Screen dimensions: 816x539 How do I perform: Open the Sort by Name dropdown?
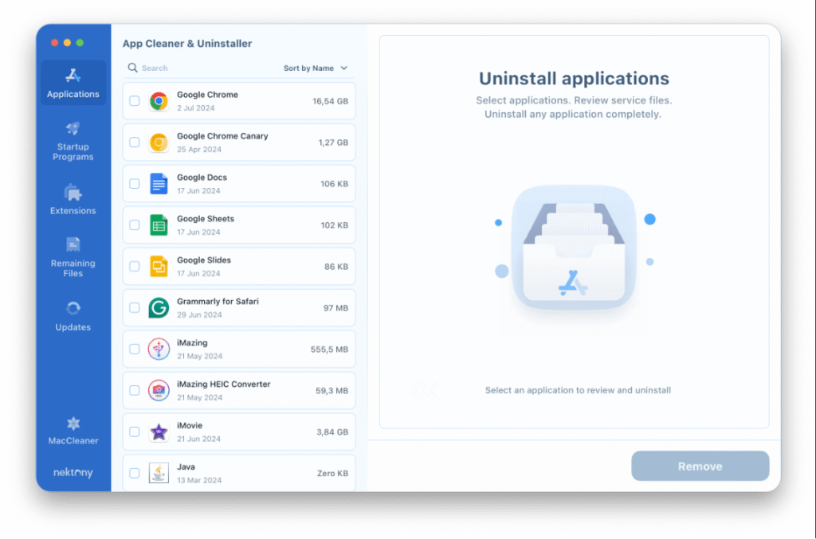click(316, 68)
